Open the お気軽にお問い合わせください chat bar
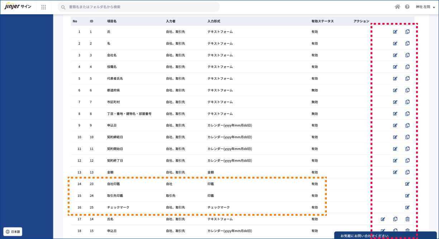The image size is (439, 239). pos(386,235)
